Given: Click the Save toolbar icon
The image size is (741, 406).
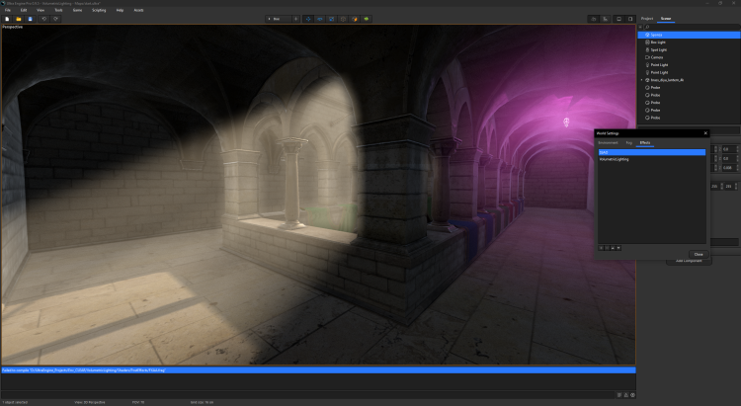Looking at the screenshot, I should (31, 19).
